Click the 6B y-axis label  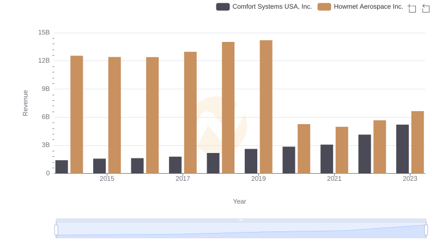[46, 117]
